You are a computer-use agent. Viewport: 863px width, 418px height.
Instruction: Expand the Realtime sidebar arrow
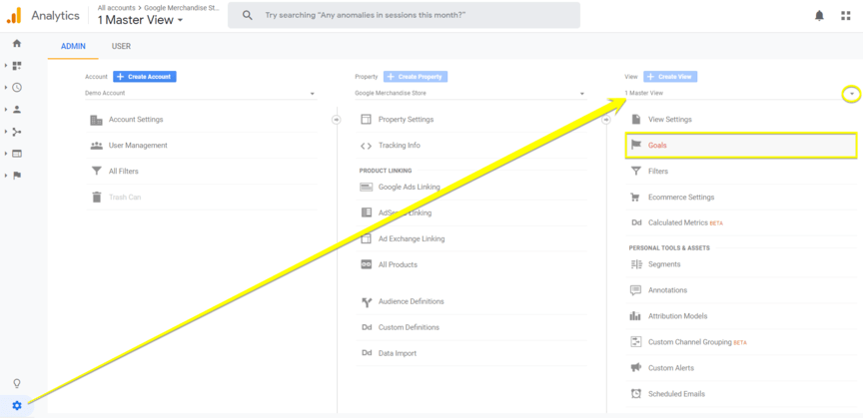(x=6, y=88)
